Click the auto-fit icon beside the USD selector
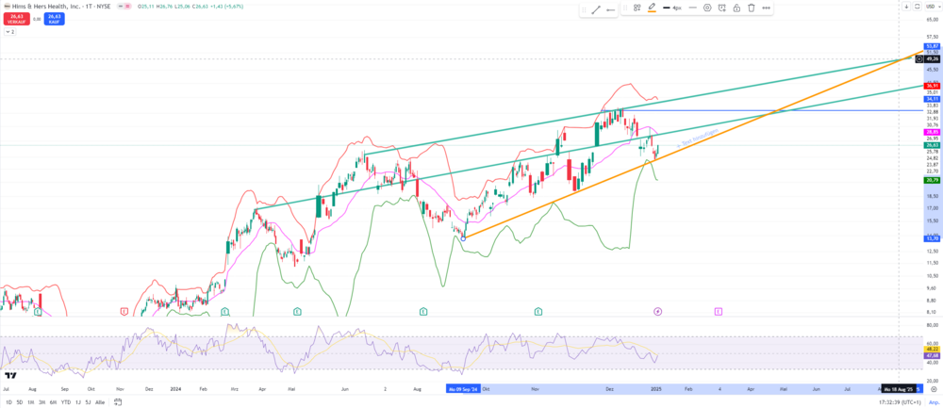Image resolution: width=943 pixels, height=408 pixels. [918, 7]
